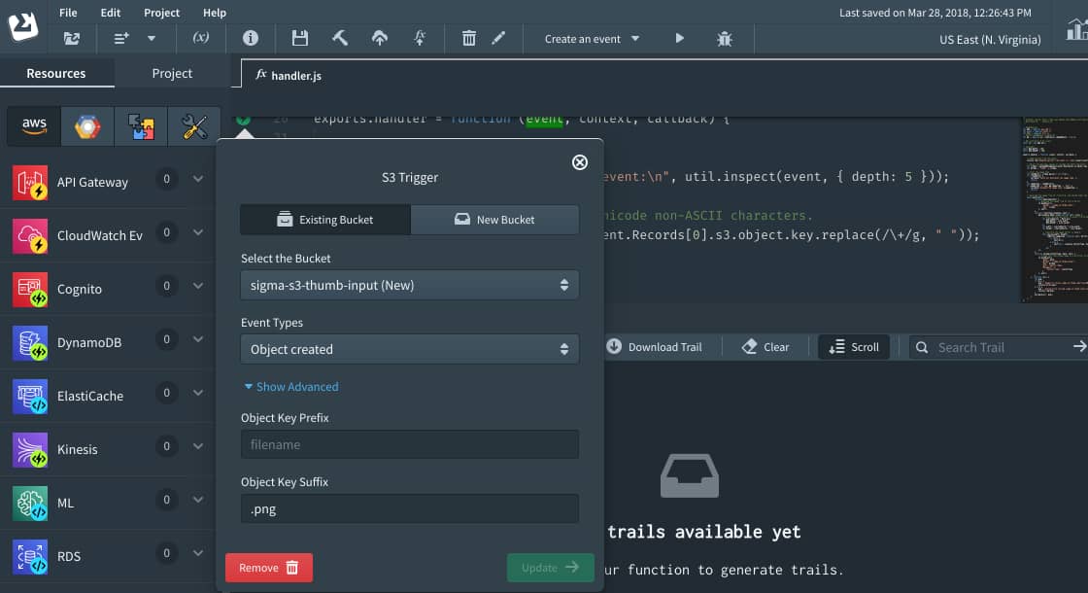Close the S3 Trigger dialog
This screenshot has width=1088, height=593.
(x=579, y=162)
